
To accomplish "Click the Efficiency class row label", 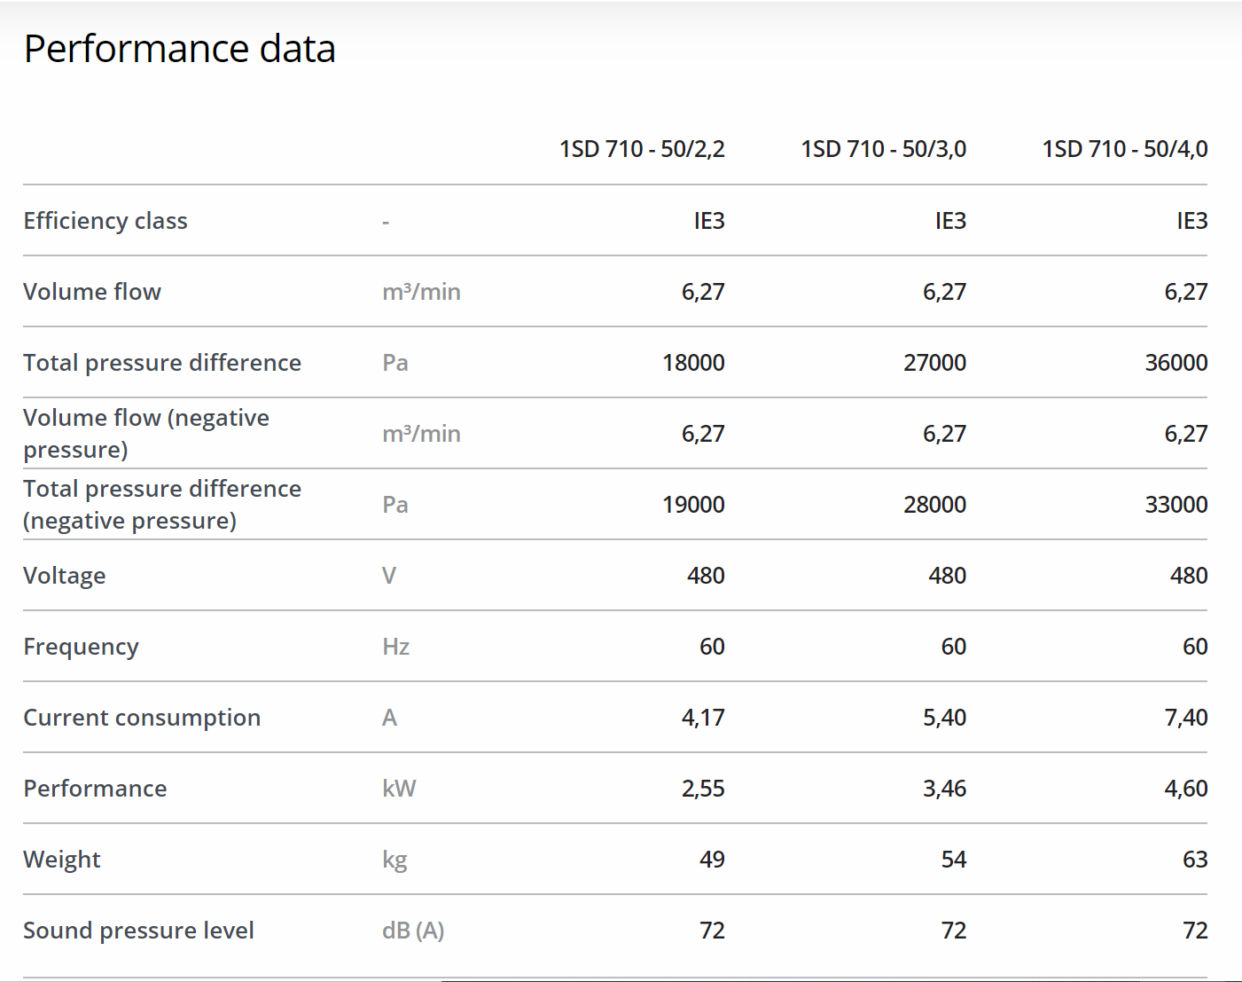I will click(x=105, y=221).
